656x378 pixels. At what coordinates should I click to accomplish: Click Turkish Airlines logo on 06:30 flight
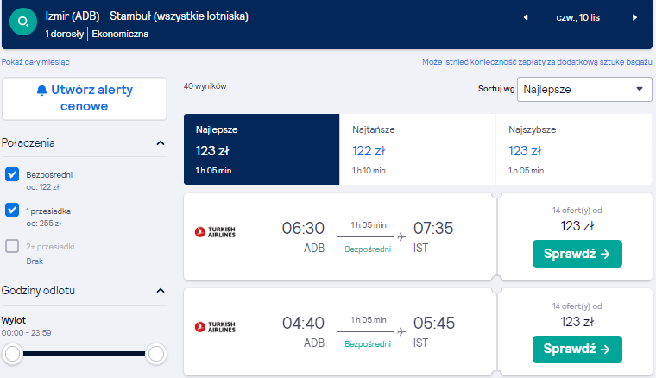click(x=215, y=232)
